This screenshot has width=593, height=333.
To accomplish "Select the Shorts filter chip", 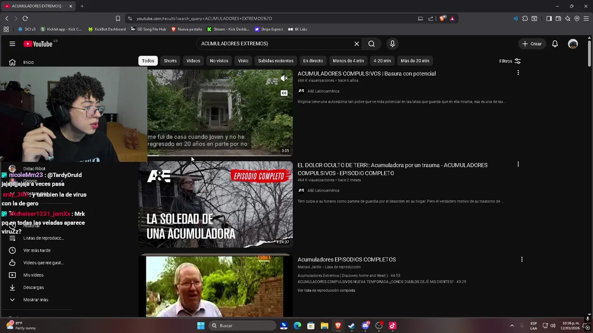I will [170, 61].
